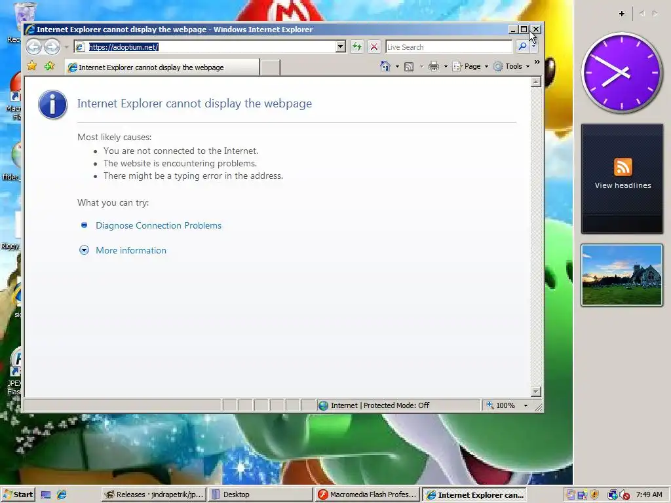Open the search options dropdown arrow
The width and height of the screenshot is (671, 503).
[x=533, y=48]
